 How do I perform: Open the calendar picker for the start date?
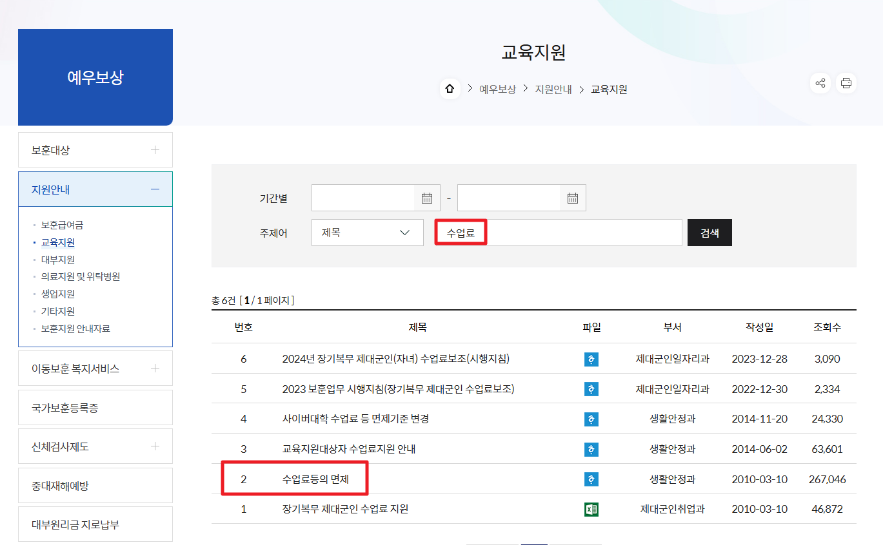point(426,198)
